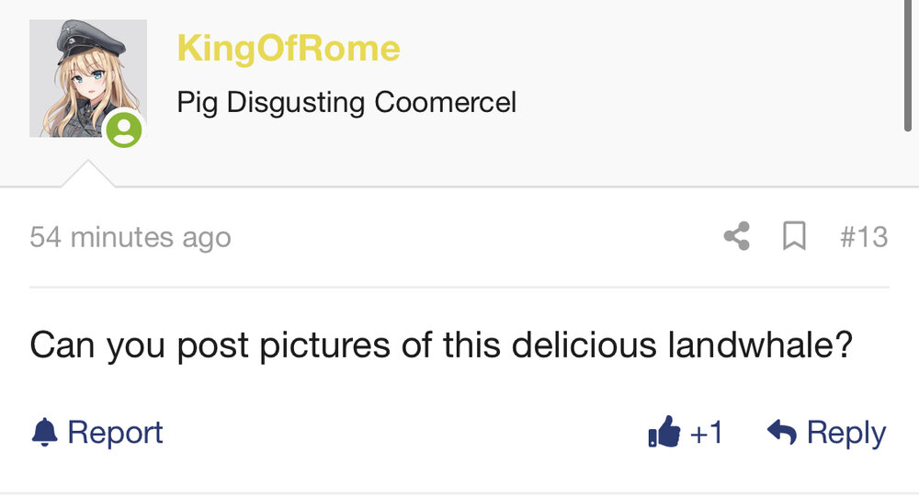The width and height of the screenshot is (919, 497).
Task: Click the bell icon beside Report
Action: click(x=44, y=433)
